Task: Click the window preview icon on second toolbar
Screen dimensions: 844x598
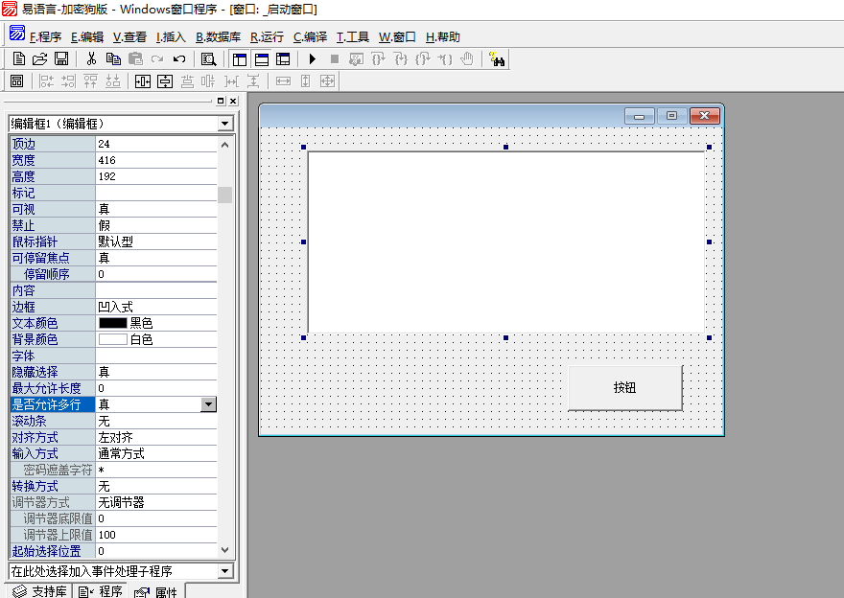Action: (x=16, y=81)
